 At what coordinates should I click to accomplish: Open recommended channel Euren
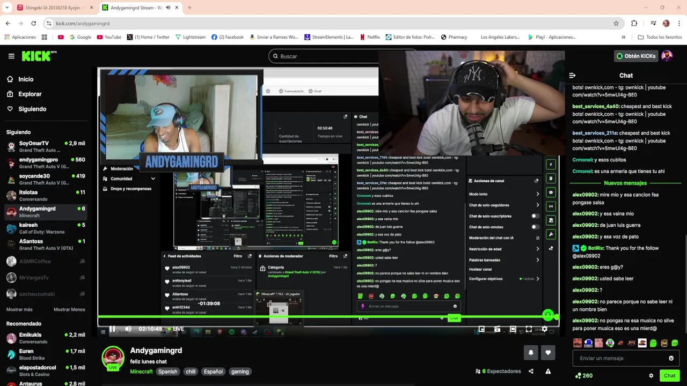[46, 354]
